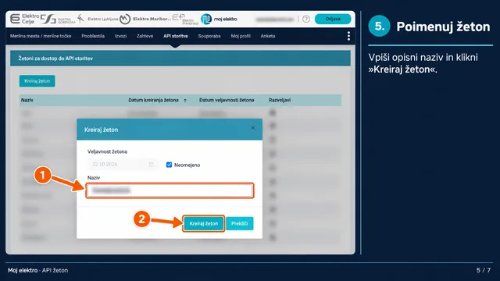
Task: Click the Datum veljavnosti žetona column header
Action: pyautogui.click(x=227, y=100)
